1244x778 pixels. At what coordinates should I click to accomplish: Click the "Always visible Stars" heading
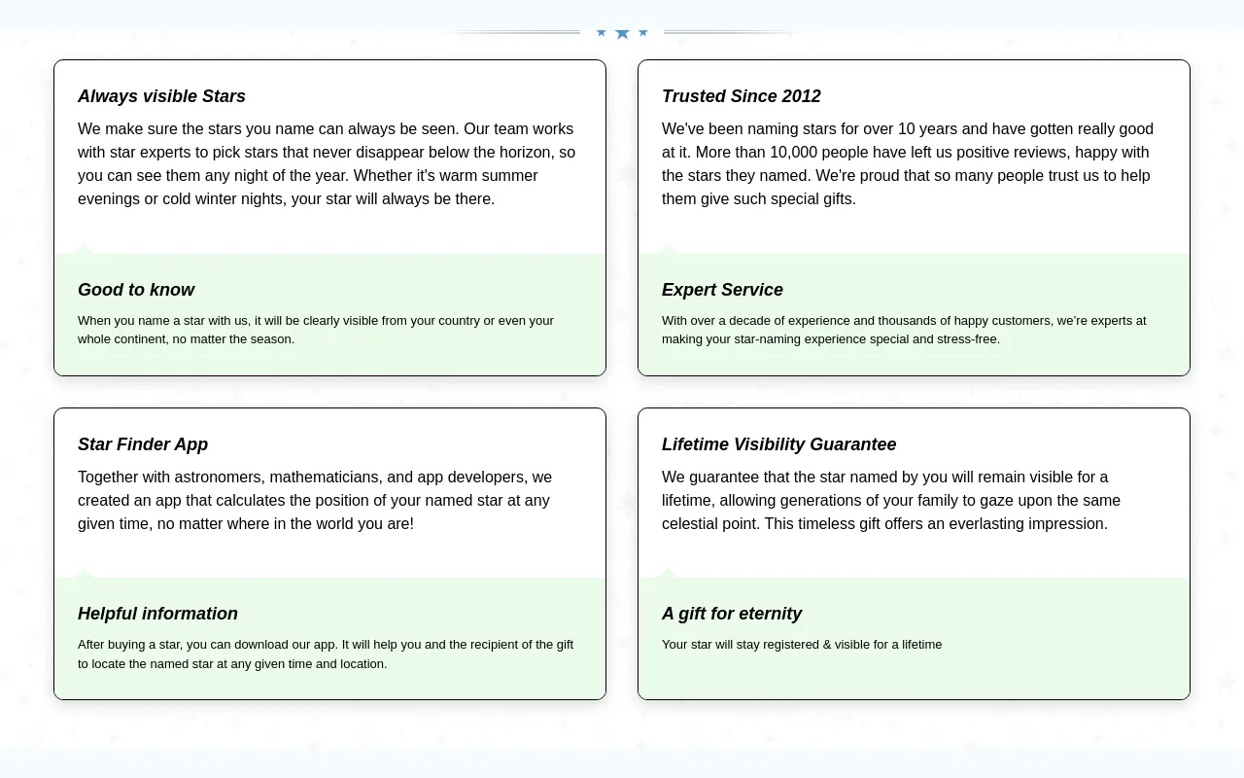click(x=161, y=96)
